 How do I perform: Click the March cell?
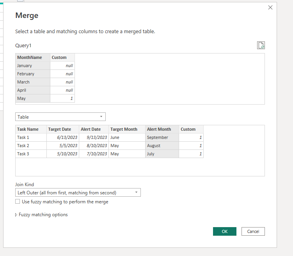tap(33, 82)
